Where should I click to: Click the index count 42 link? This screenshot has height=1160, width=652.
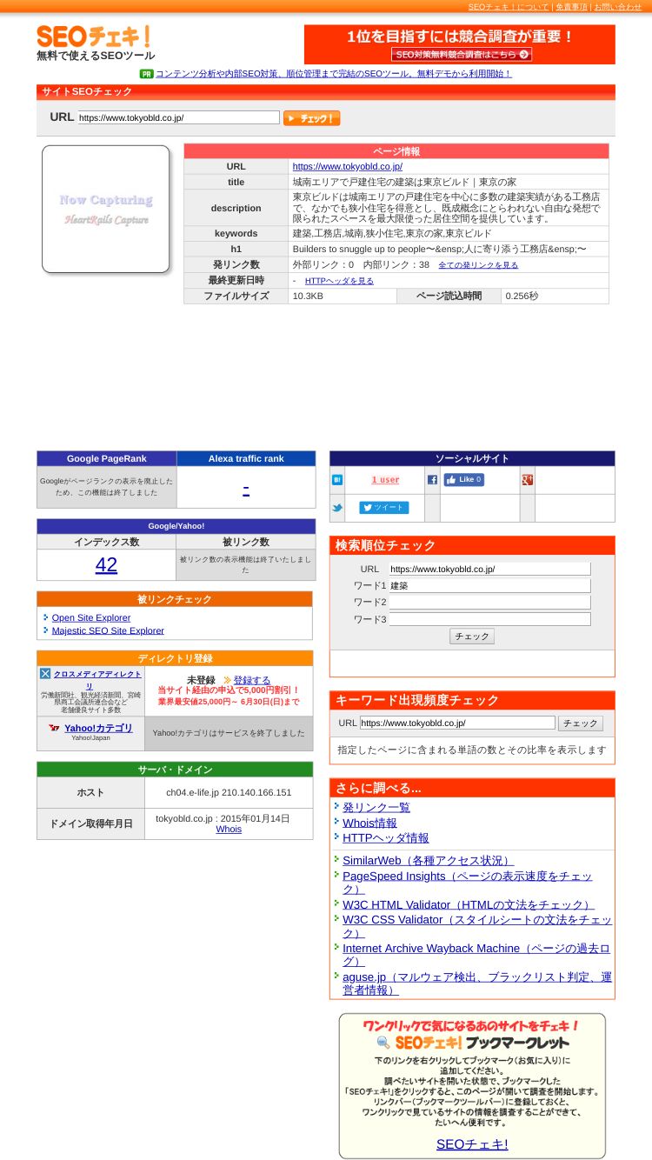click(106, 564)
